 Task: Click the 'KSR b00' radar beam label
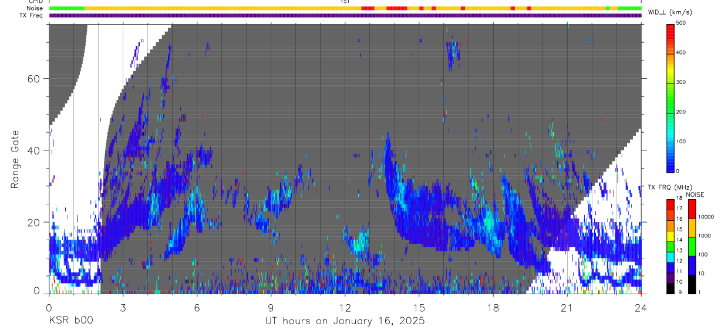tap(70, 322)
